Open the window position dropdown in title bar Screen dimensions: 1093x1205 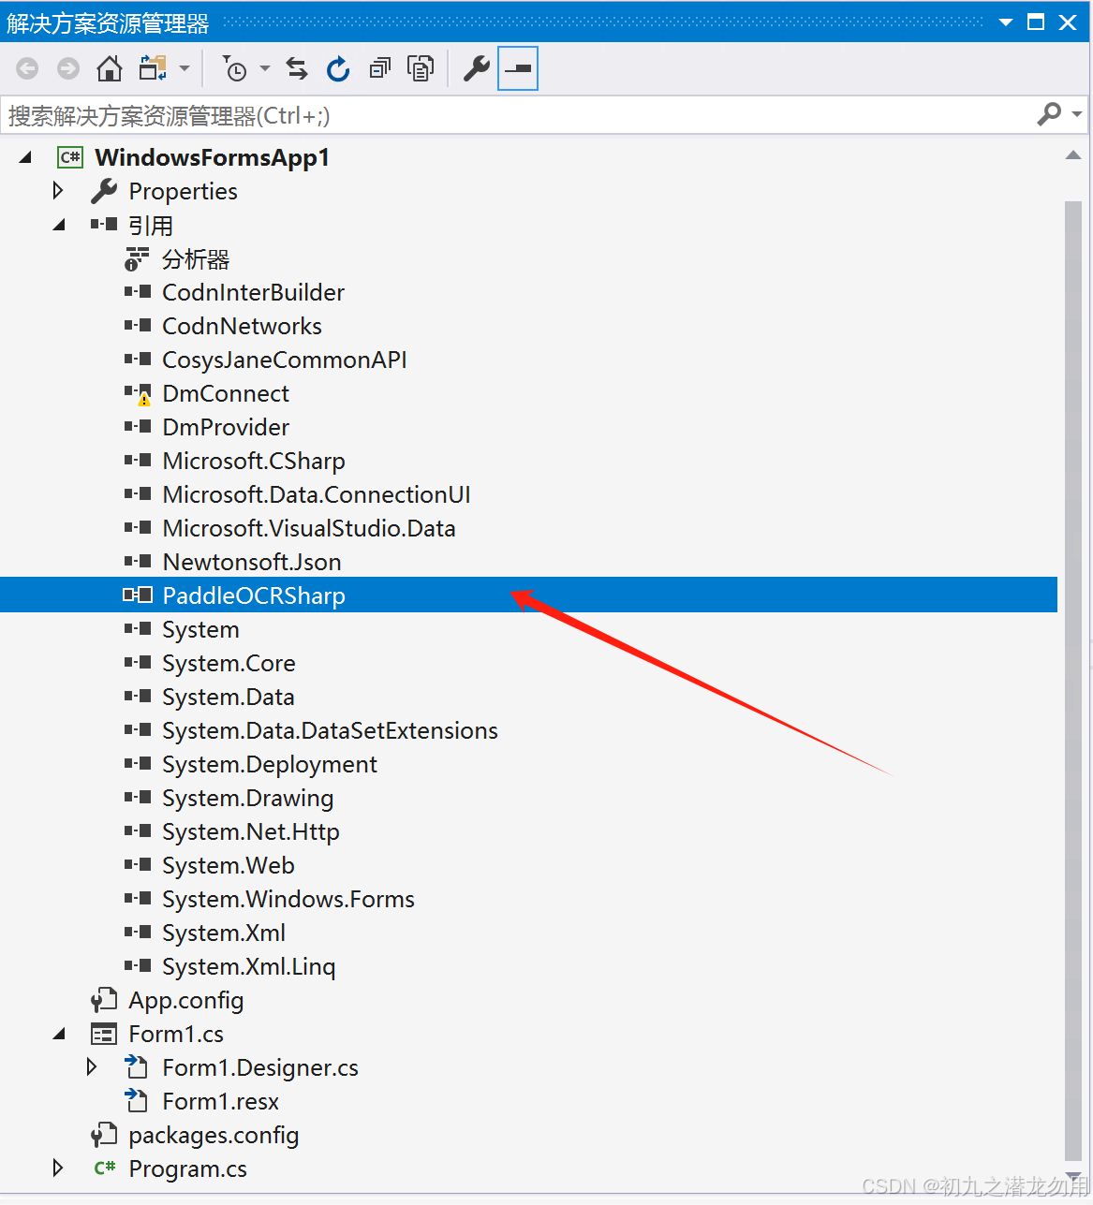(x=1006, y=22)
